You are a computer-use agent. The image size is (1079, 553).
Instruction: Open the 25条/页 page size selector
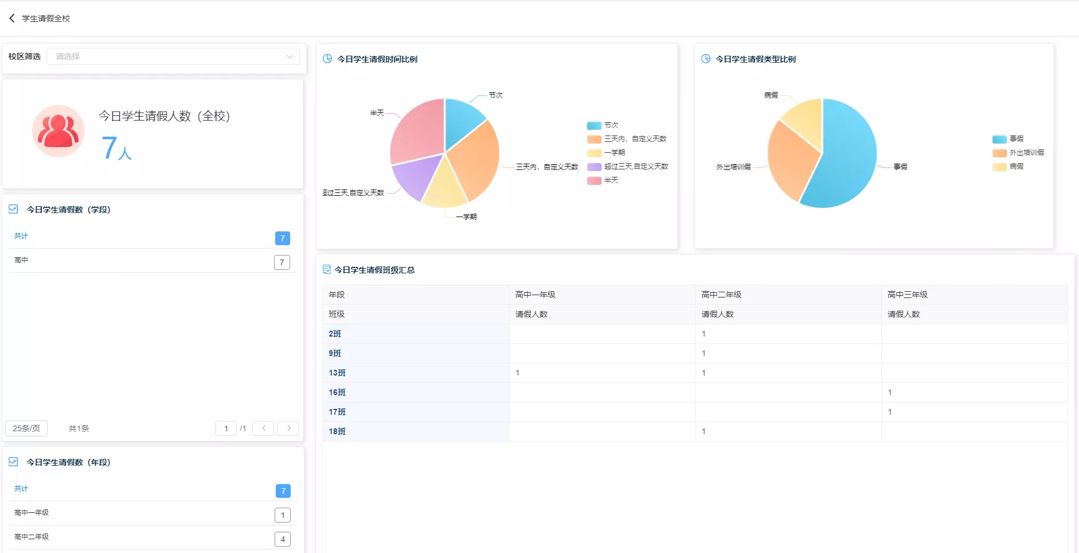[26, 428]
